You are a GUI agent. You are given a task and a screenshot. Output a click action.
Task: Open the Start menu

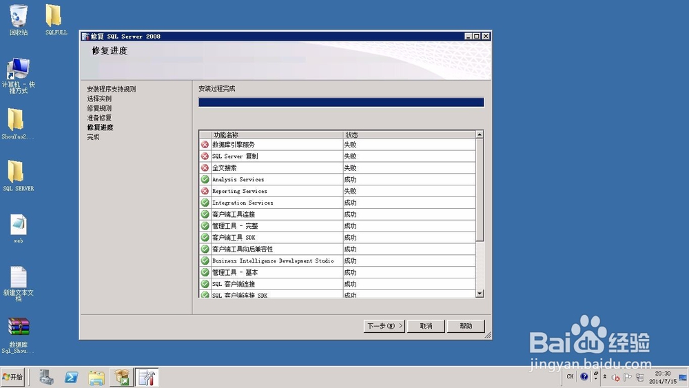tap(12, 377)
